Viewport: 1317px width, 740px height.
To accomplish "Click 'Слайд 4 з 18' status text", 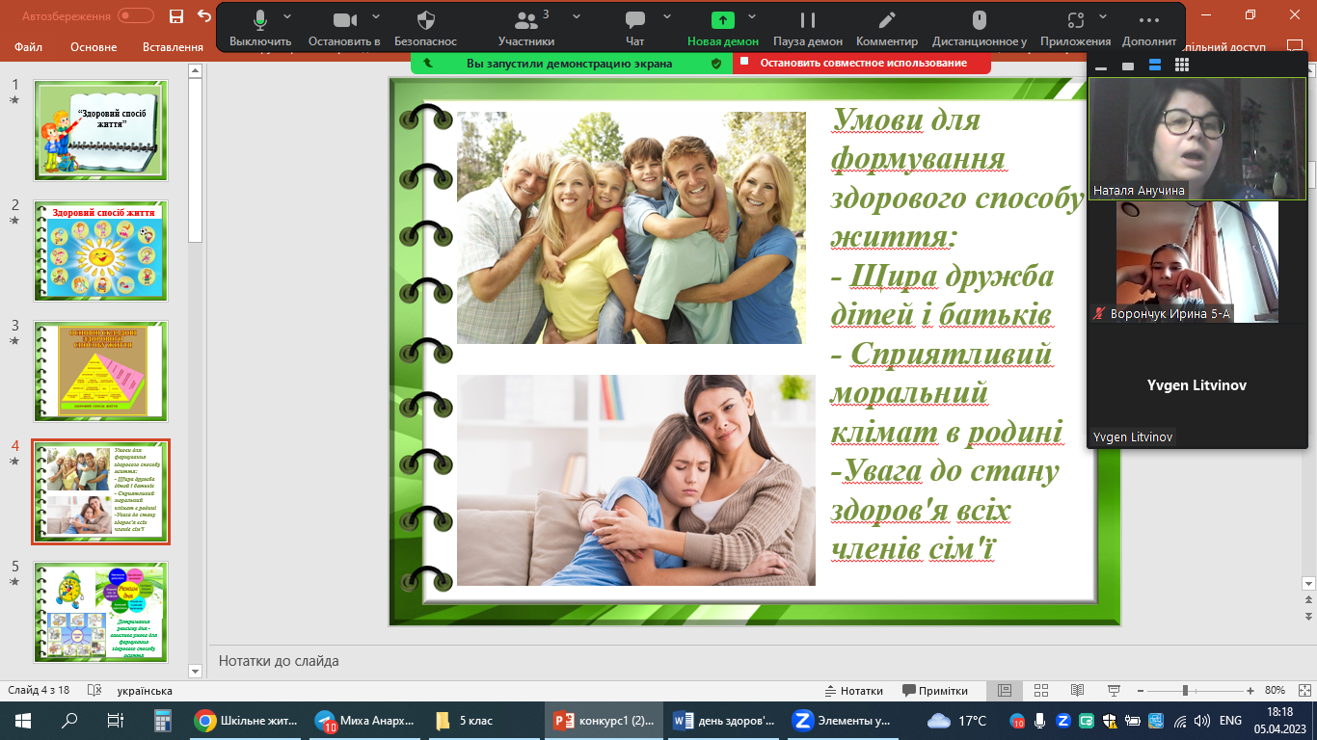I will tap(39, 690).
